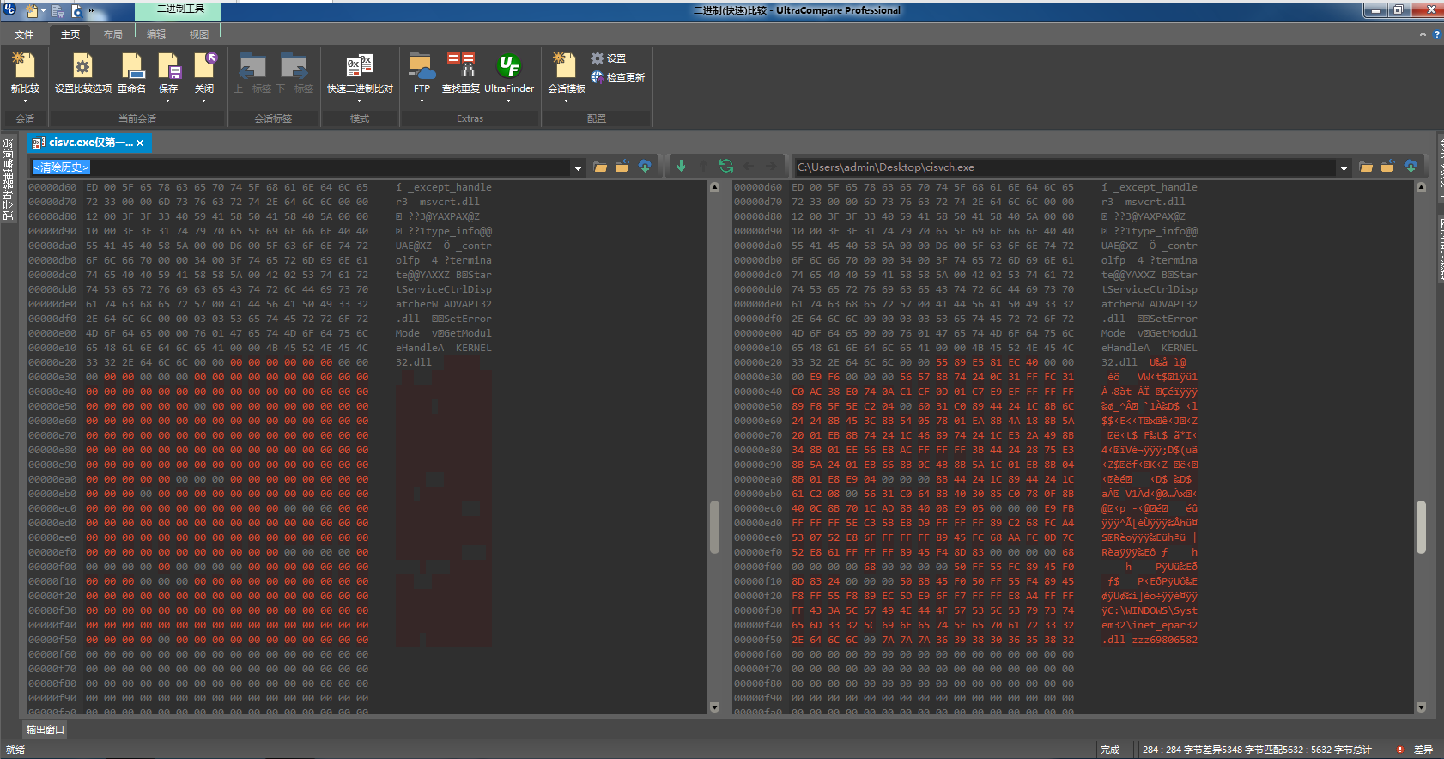Click second document icon in quick access toolbar
Image resolution: width=1444 pixels, height=759 pixels.
[57, 11]
